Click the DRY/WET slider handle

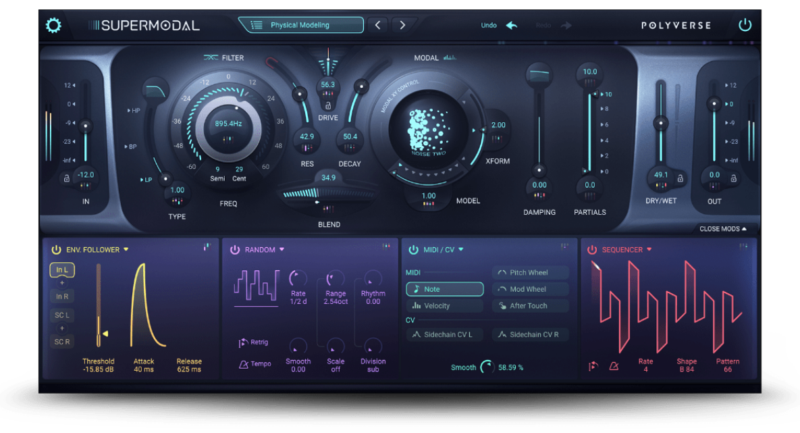tap(661, 123)
